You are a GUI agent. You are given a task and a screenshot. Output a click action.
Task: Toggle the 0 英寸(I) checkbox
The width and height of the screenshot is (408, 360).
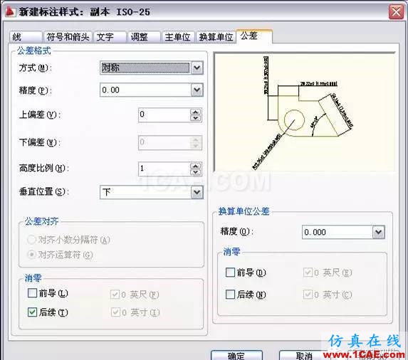coord(115,312)
